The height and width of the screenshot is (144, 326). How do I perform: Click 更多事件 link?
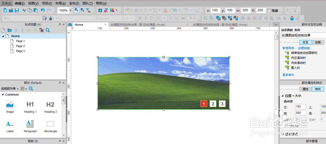click(288, 75)
